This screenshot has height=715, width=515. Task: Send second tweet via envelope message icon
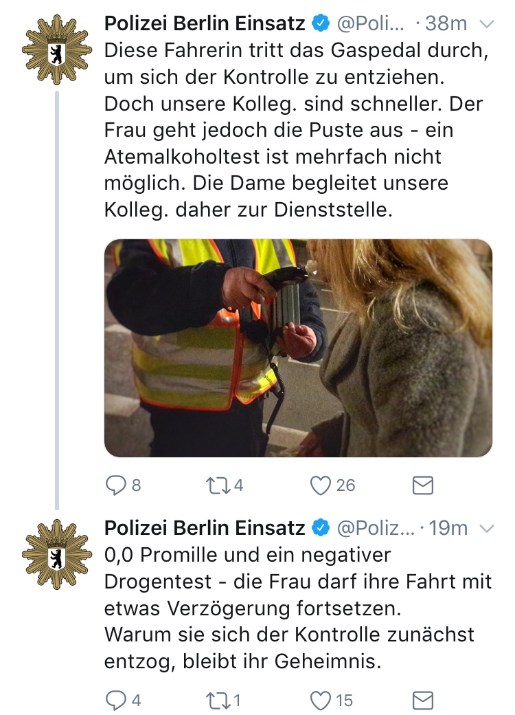click(x=422, y=701)
